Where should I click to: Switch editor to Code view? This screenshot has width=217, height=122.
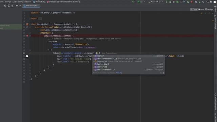[194, 9]
